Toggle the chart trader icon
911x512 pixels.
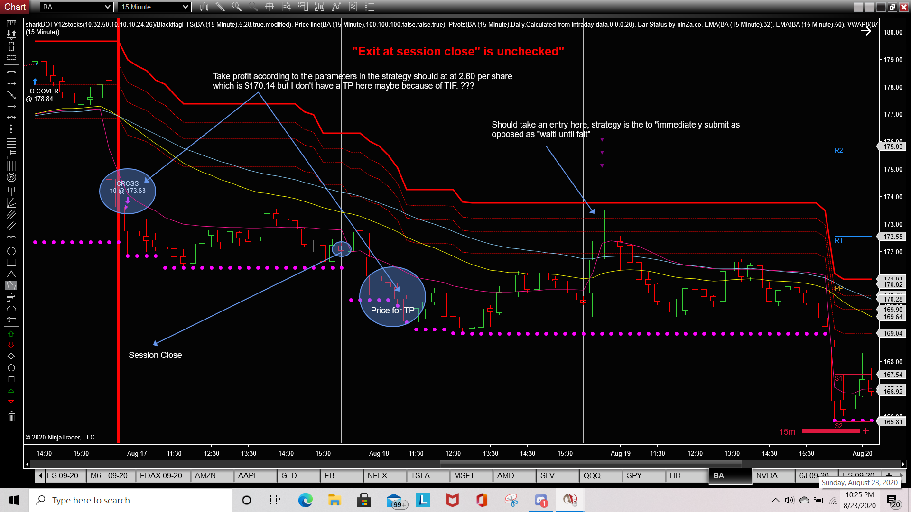(x=303, y=7)
